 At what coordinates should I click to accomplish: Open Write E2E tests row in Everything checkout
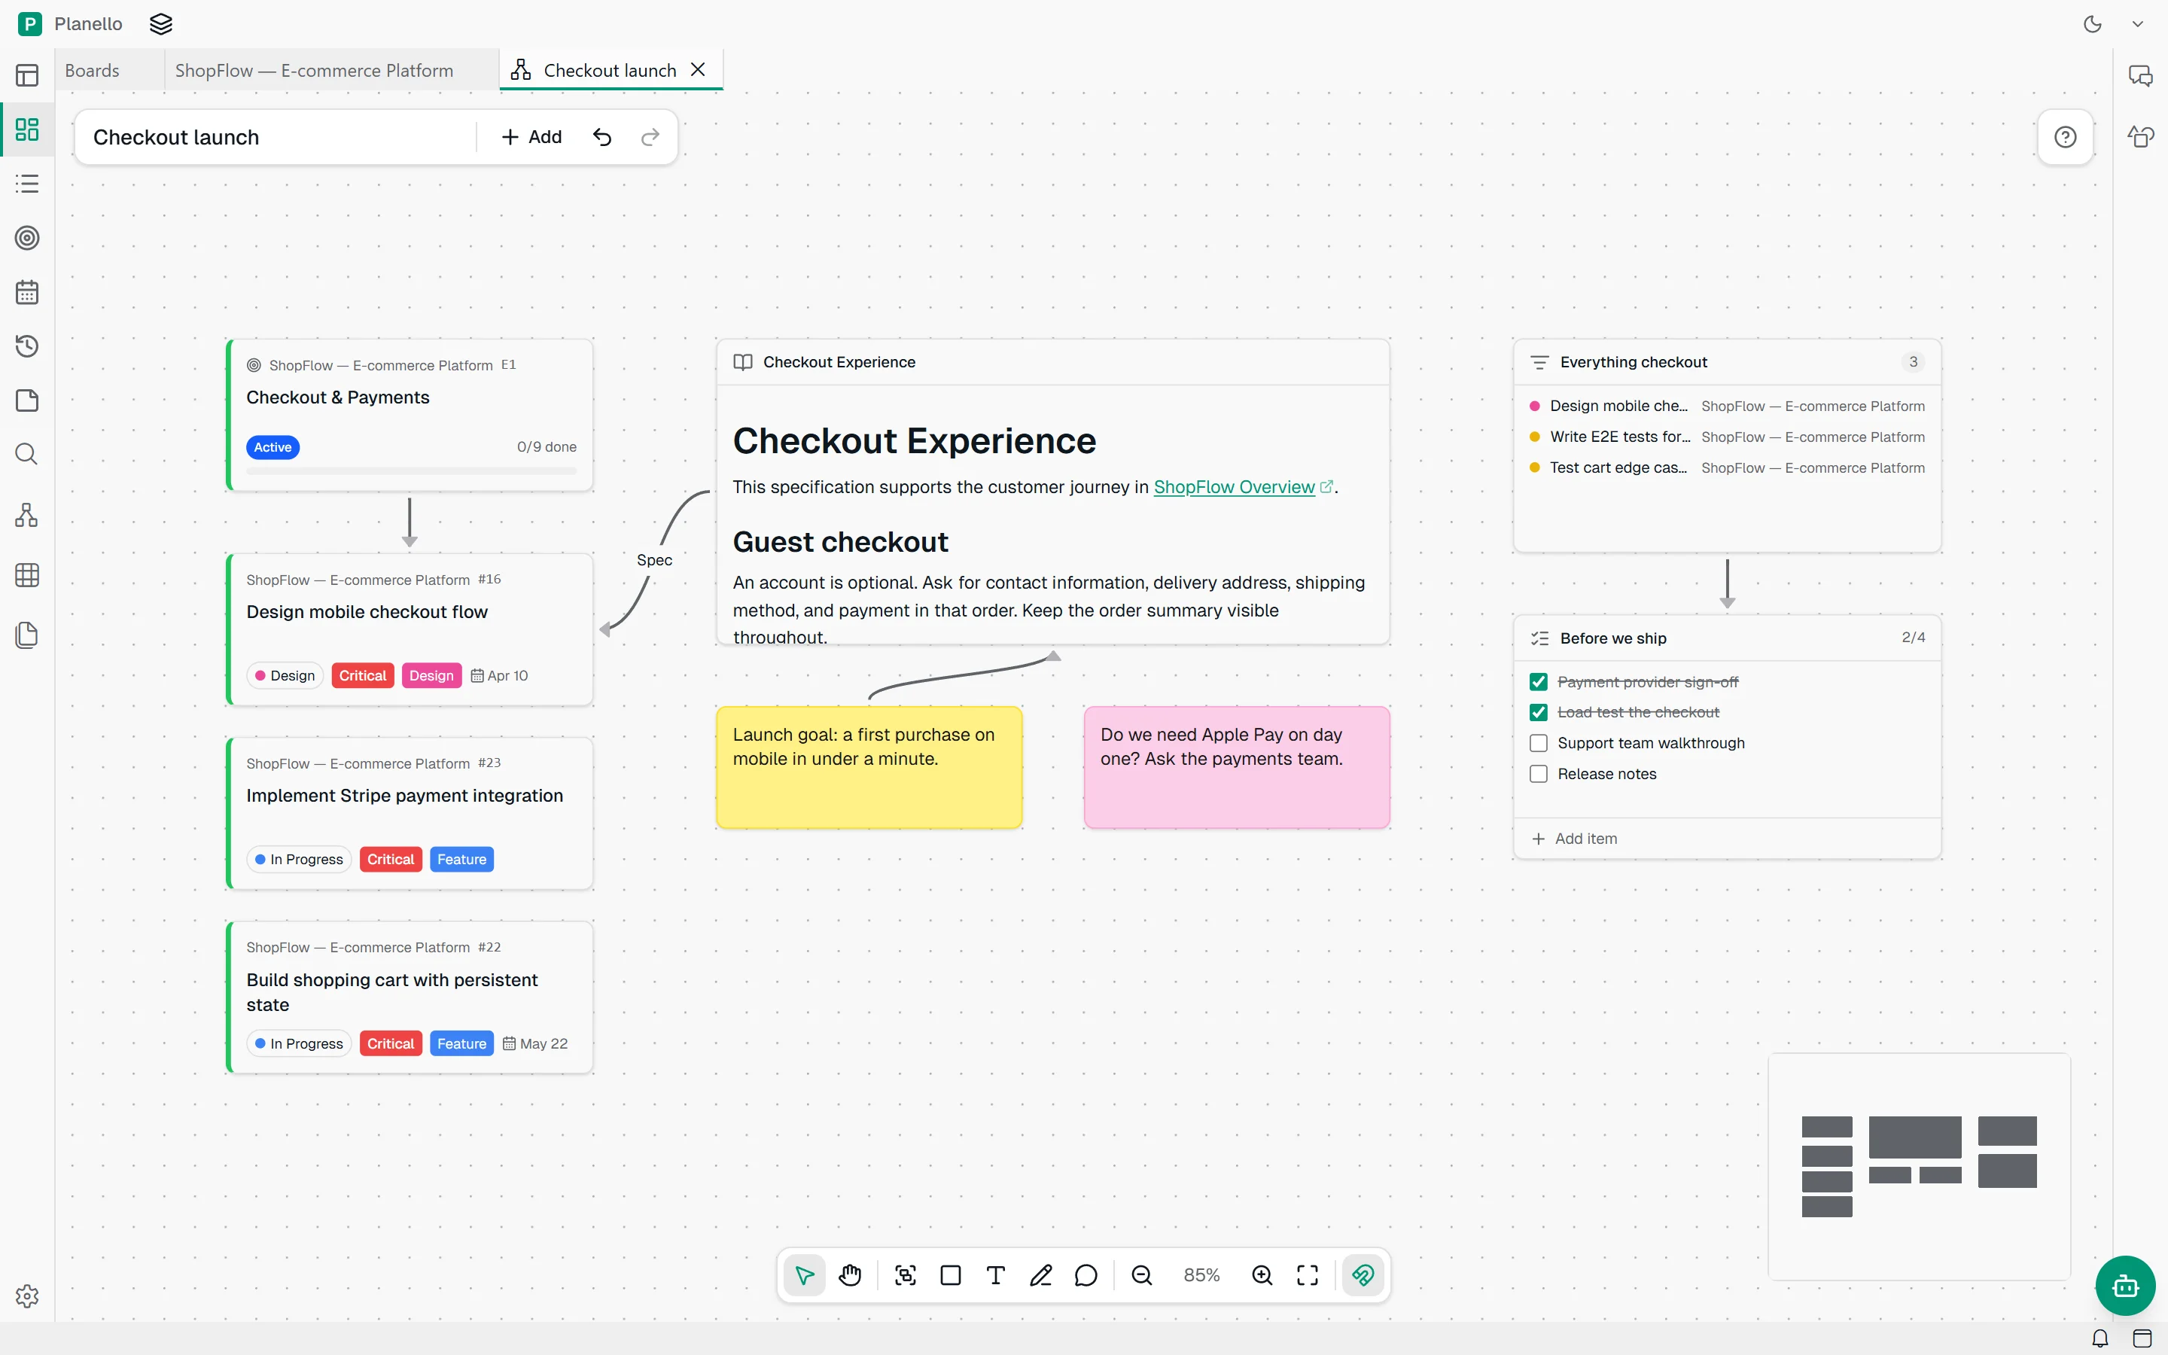pyautogui.click(x=1727, y=437)
